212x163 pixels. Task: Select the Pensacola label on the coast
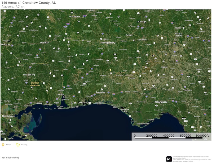[x=83, y=102]
